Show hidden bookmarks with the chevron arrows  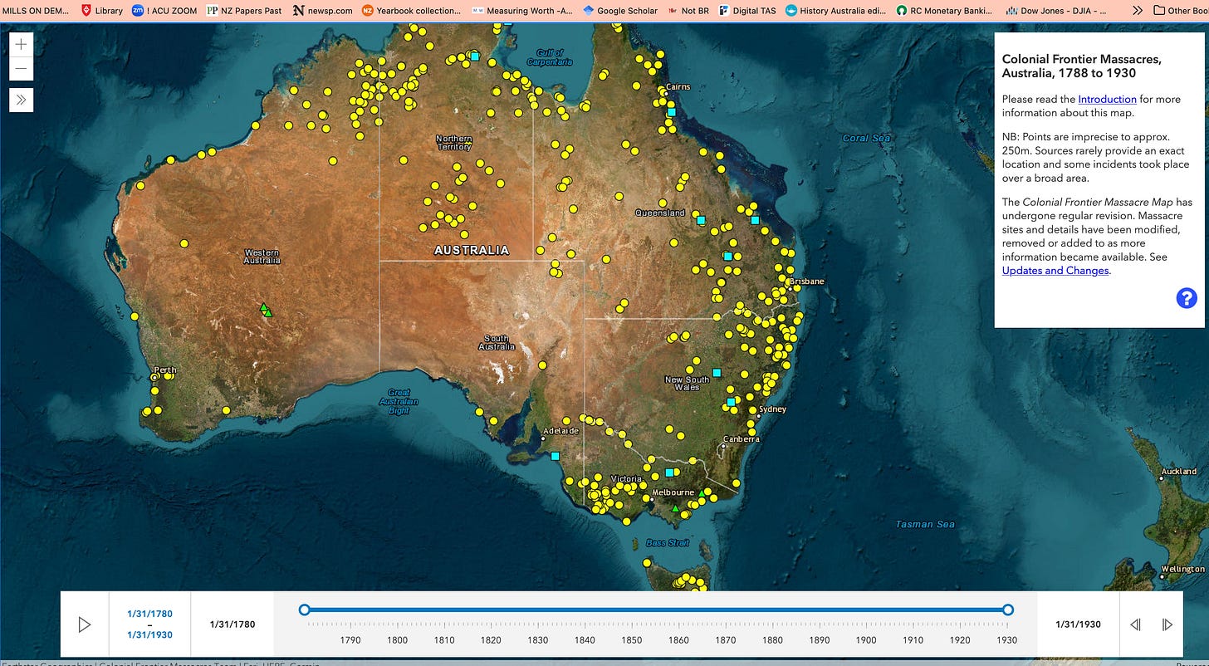point(1138,11)
